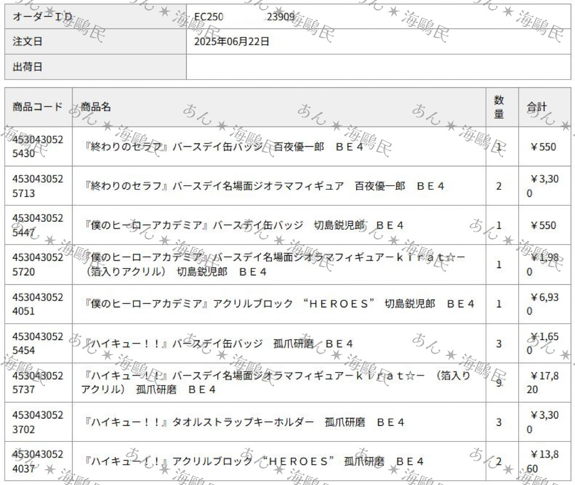Screen dimensions: 575x485
Task: Select total ¥550 in the 4530430525447 row
Action: [x=544, y=225]
